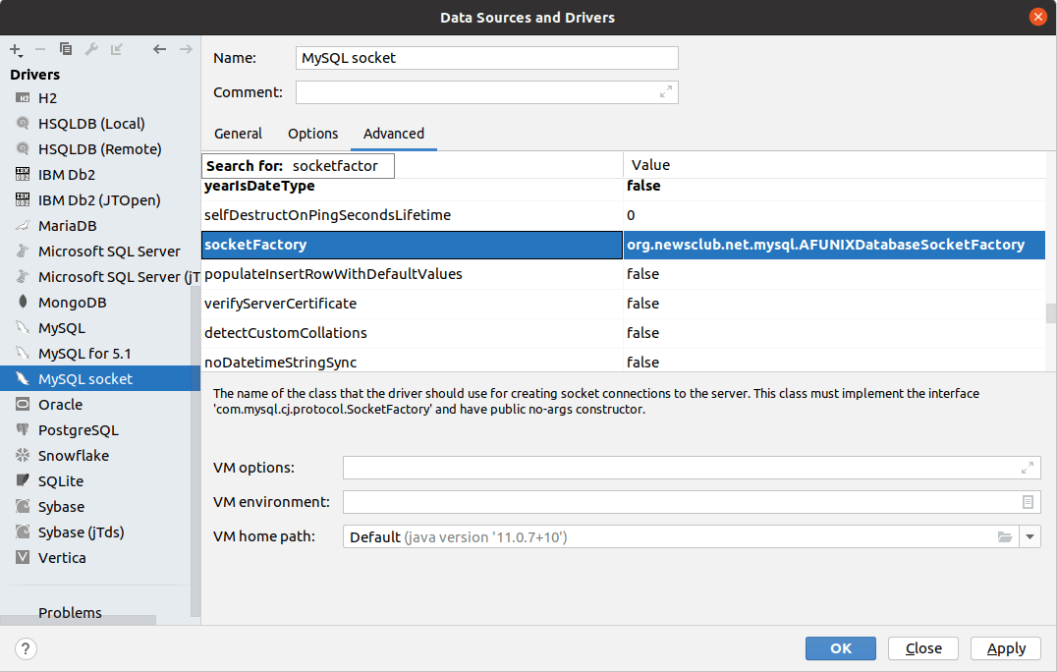This screenshot has height=672, width=1057.
Task: Apply the driver changes
Action: click(x=1005, y=648)
